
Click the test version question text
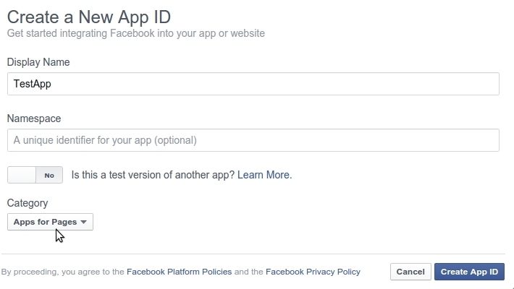pos(153,175)
